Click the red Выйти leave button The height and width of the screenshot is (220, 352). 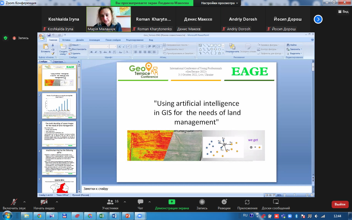tap(340, 204)
